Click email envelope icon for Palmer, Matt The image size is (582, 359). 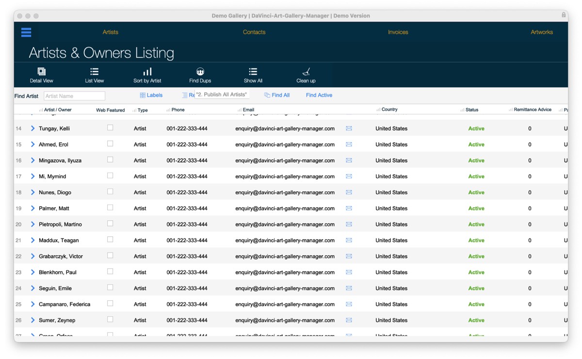pyautogui.click(x=349, y=209)
